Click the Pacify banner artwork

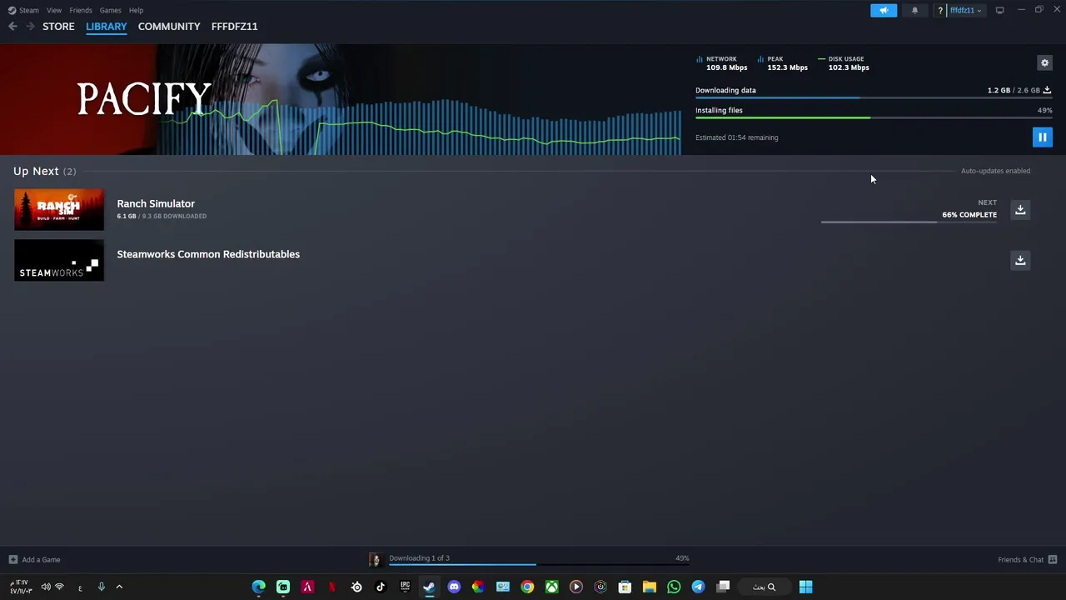point(341,99)
